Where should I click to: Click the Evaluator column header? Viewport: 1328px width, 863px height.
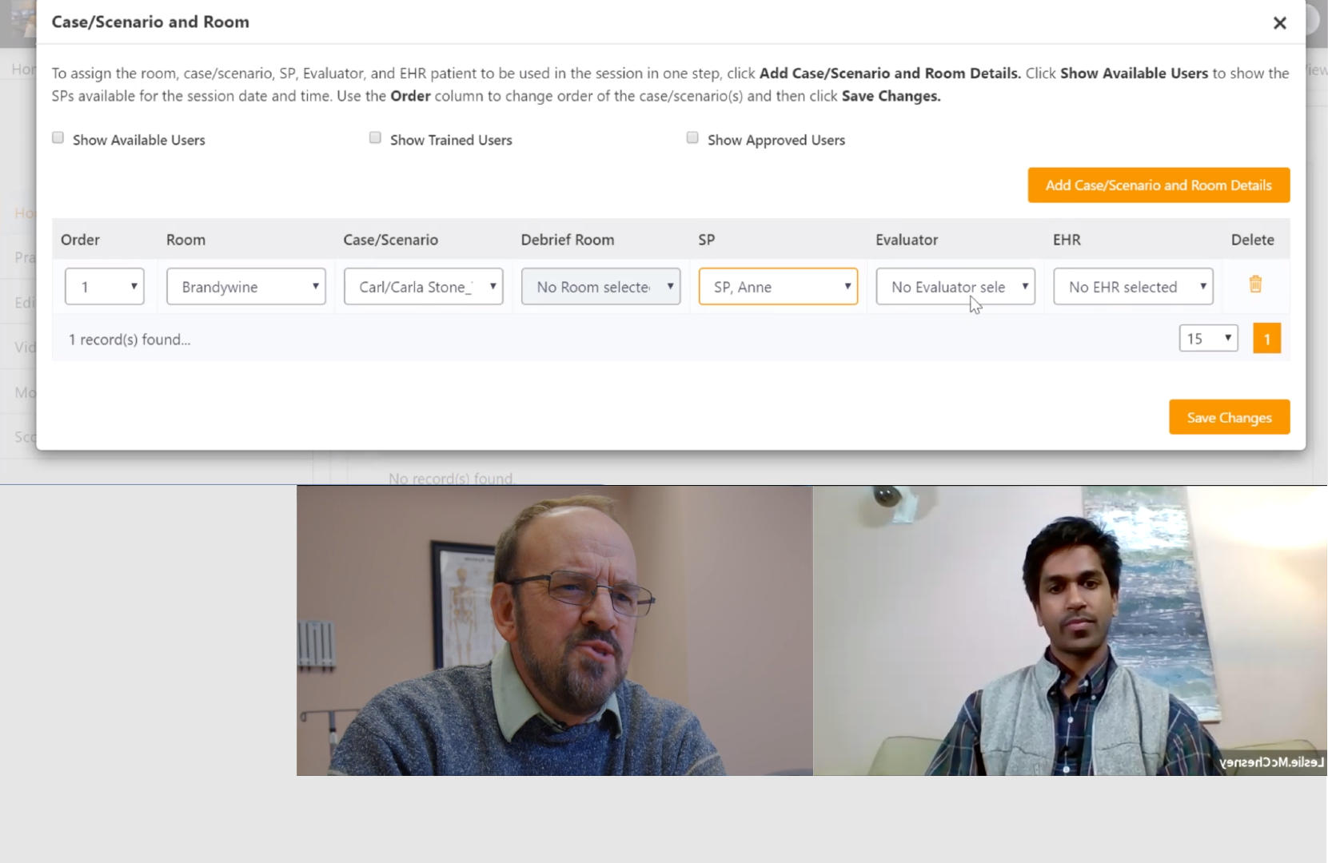[x=906, y=240]
